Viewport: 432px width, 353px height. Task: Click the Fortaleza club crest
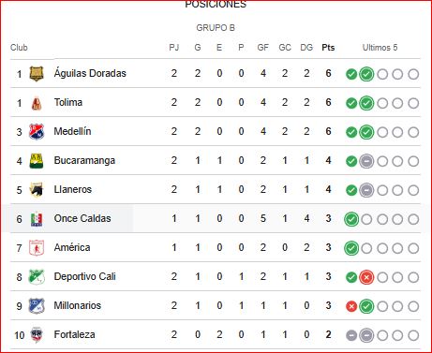(x=37, y=335)
